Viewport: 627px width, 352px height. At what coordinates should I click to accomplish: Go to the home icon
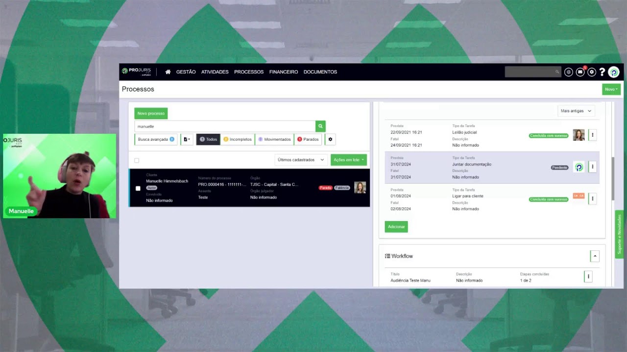(x=168, y=72)
